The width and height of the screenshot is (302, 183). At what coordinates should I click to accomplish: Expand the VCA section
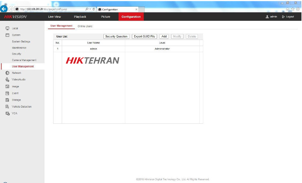click(x=14, y=113)
